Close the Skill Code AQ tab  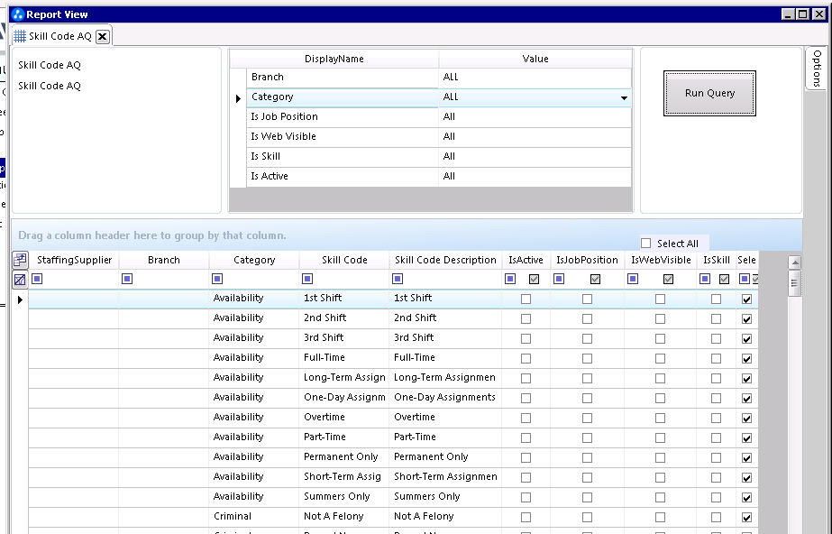pos(103,36)
